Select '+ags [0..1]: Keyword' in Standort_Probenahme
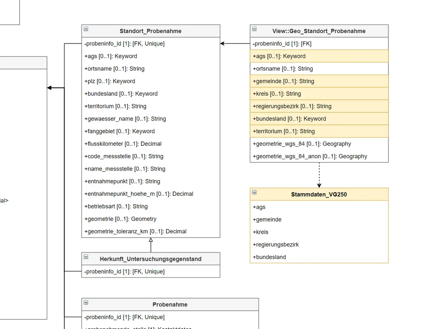The height and width of the screenshot is (329, 435). pyautogui.click(x=151, y=56)
